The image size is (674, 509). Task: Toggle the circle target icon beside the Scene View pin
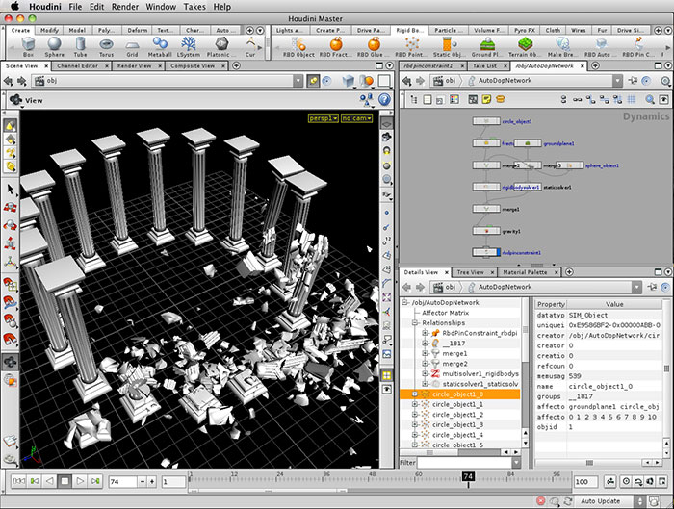(x=327, y=81)
